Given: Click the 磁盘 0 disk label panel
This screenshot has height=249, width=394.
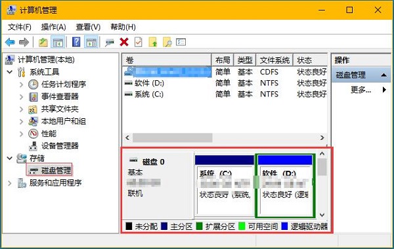Looking at the screenshot, I should click(158, 185).
